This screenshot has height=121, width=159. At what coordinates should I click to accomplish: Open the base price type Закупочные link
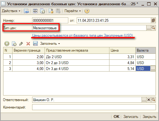point(83,35)
